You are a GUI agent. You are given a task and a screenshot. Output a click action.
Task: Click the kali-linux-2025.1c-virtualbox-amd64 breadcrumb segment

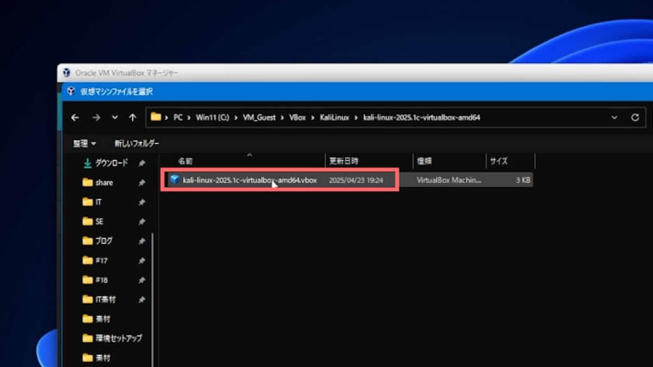coord(422,118)
